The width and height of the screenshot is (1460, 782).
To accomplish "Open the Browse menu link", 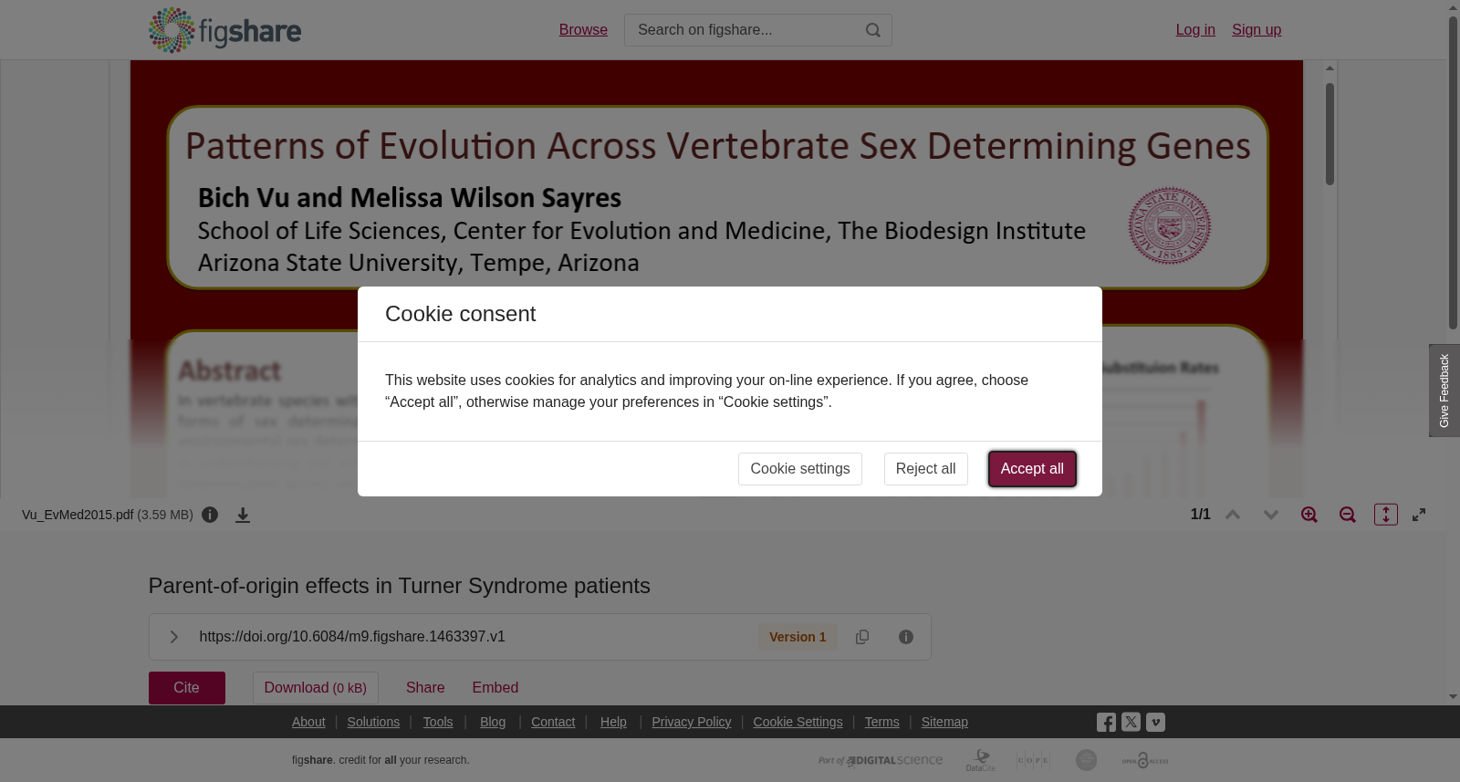I will 583,30.
